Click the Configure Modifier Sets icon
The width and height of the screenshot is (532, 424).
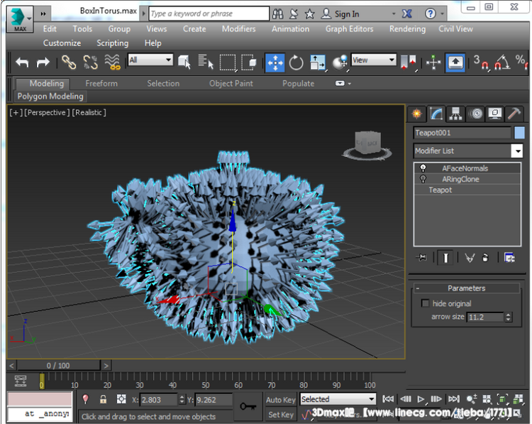point(509,258)
